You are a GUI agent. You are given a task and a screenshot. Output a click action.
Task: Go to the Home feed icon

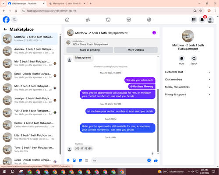[x=67, y=20]
